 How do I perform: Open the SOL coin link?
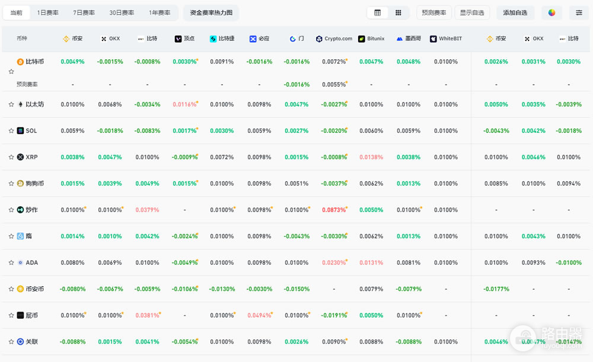[x=31, y=131]
